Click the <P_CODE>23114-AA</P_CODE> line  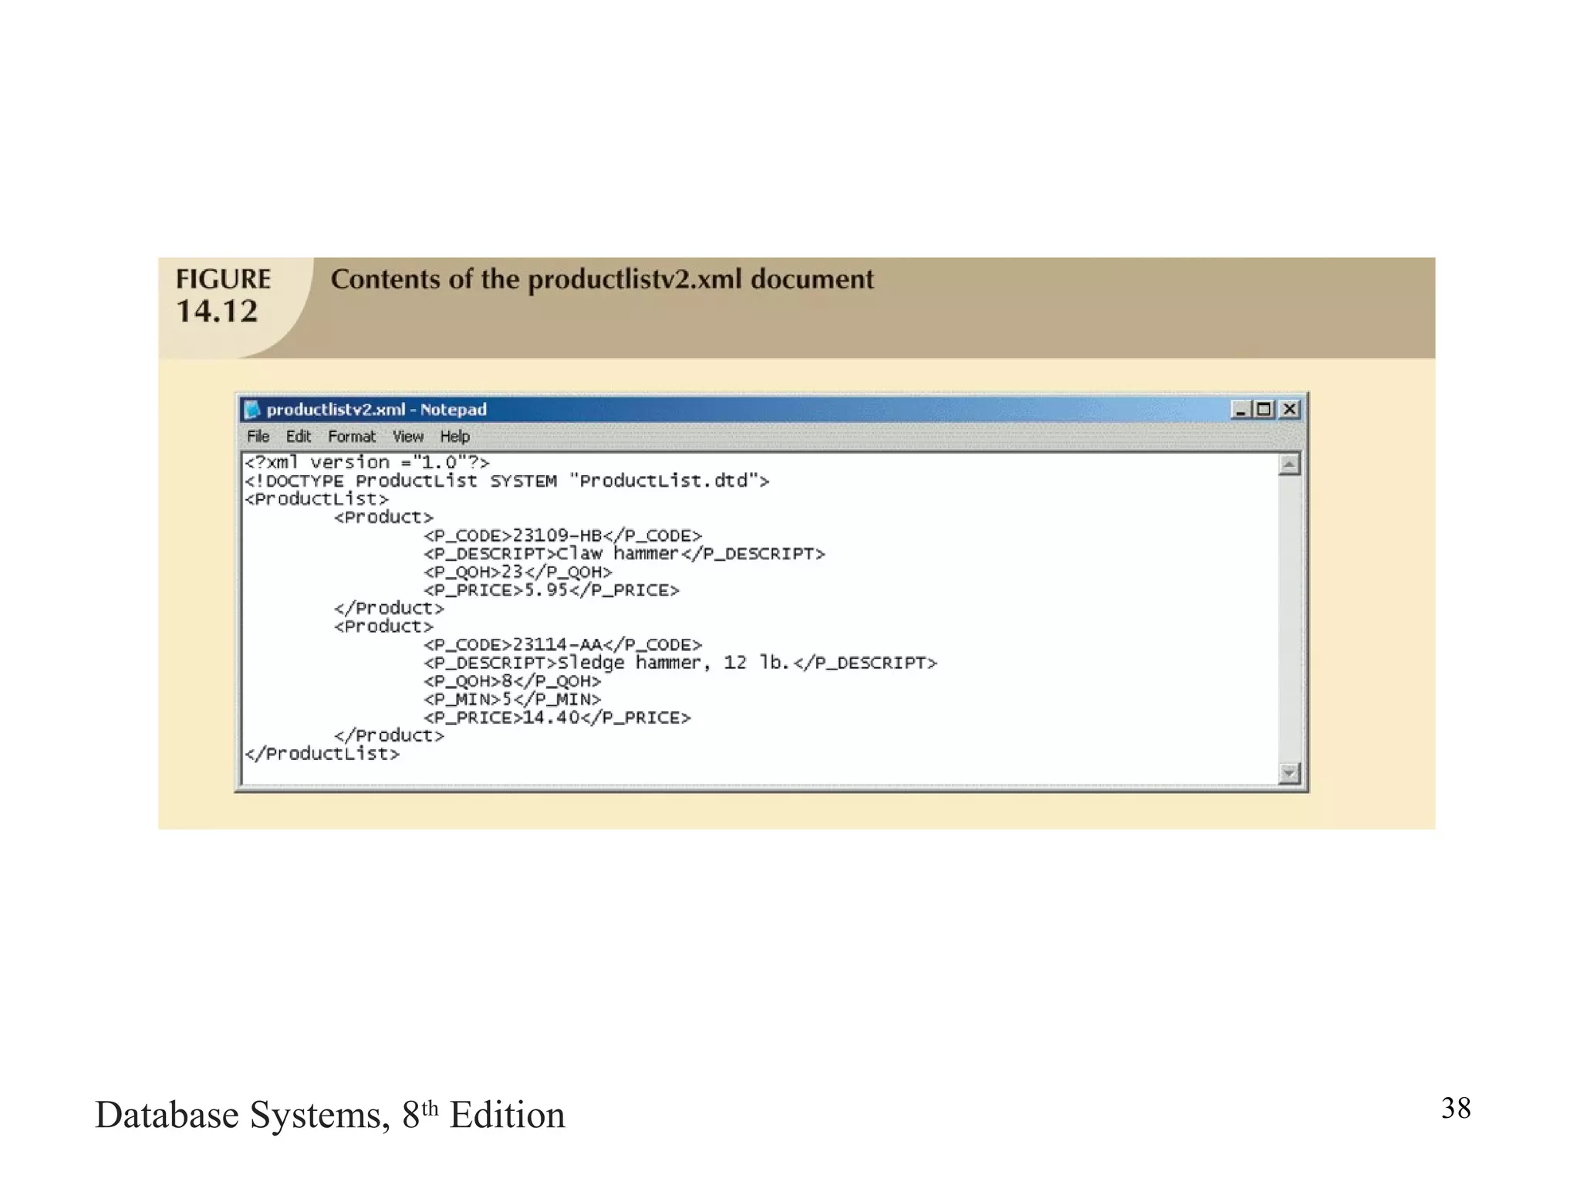563,645
